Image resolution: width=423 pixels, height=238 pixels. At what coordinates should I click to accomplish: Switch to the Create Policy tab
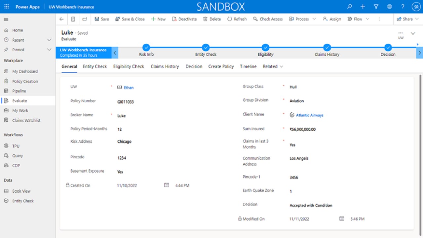coord(221,66)
